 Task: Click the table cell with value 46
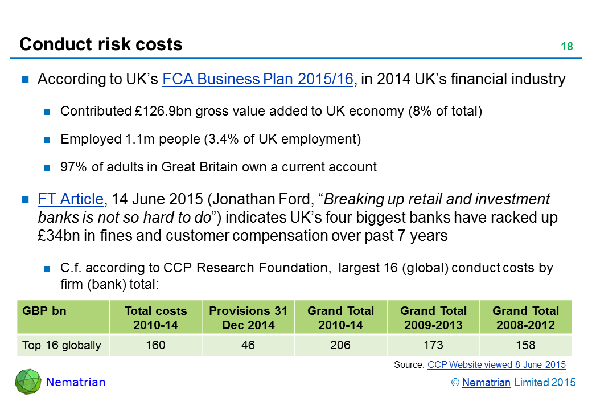coord(248,345)
